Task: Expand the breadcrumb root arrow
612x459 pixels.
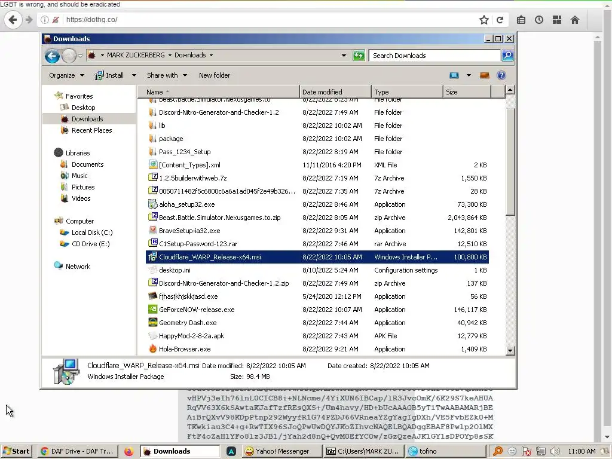Action: coord(102,56)
